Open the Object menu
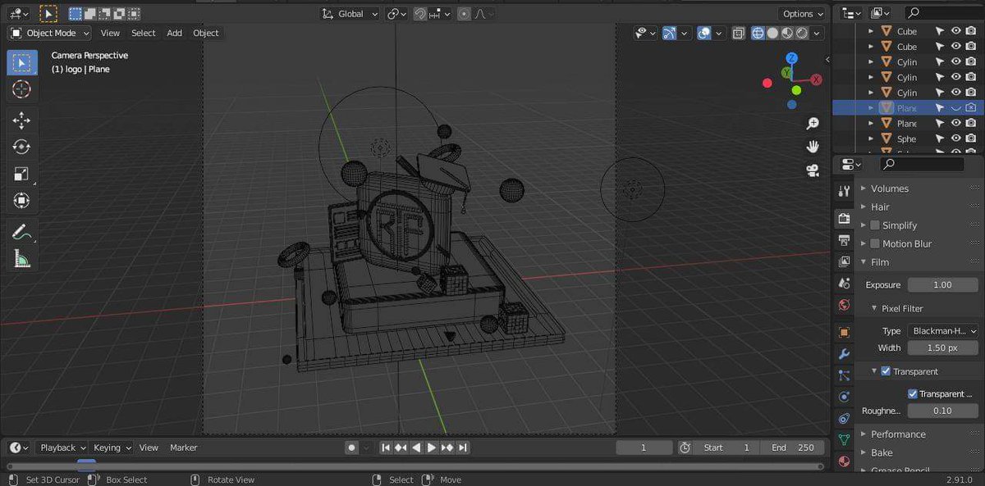Screen dimensions: 985x486 coord(206,33)
